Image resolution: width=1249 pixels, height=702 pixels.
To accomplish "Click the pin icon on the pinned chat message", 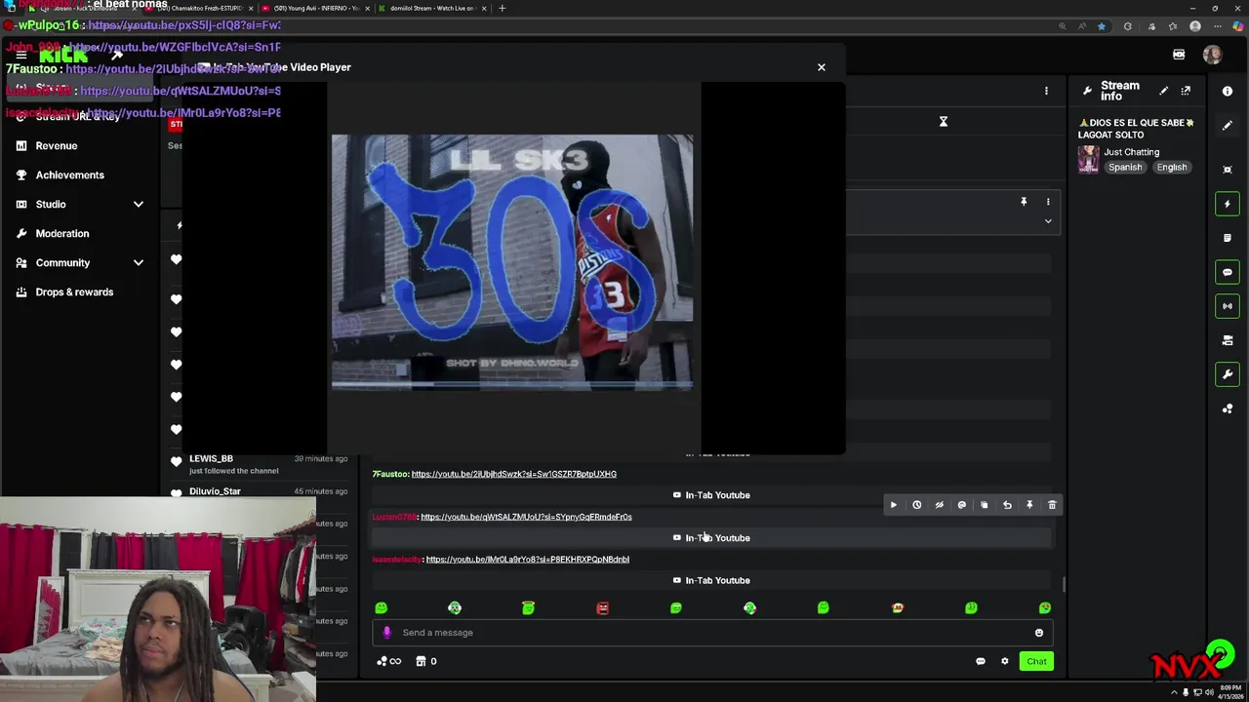I will click(1024, 202).
